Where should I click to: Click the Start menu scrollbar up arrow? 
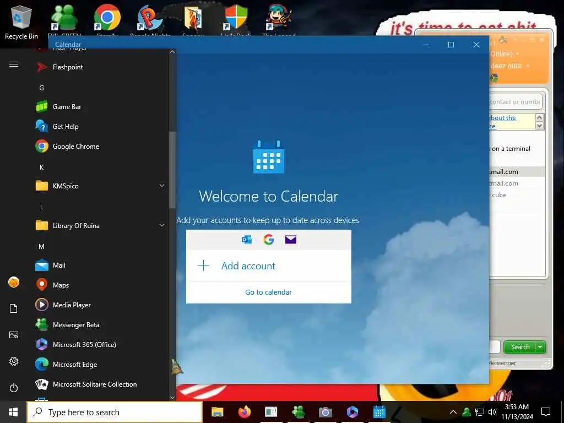coord(172,52)
